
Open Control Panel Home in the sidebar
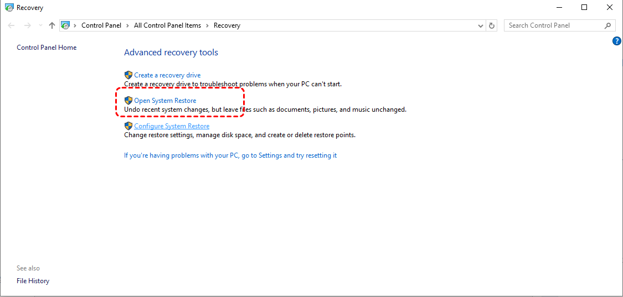(x=47, y=47)
